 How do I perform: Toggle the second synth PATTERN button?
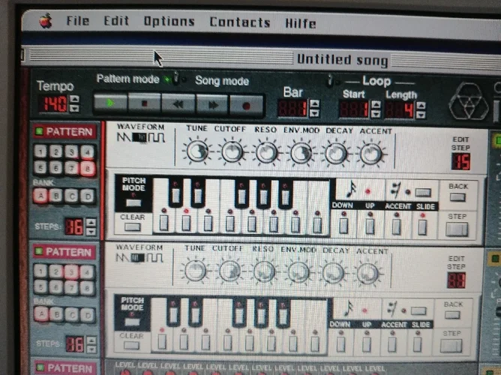(64, 252)
